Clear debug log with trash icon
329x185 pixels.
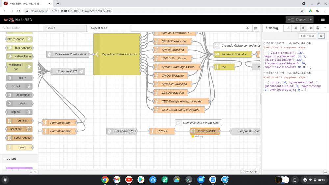[x=321, y=36]
